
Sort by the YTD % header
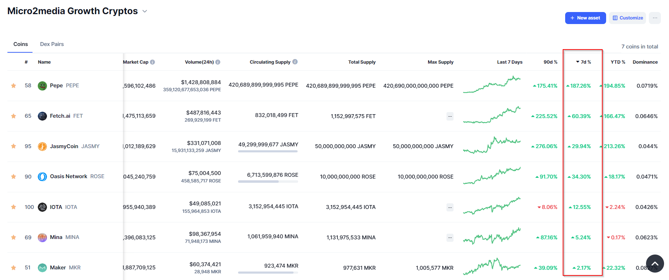(618, 62)
